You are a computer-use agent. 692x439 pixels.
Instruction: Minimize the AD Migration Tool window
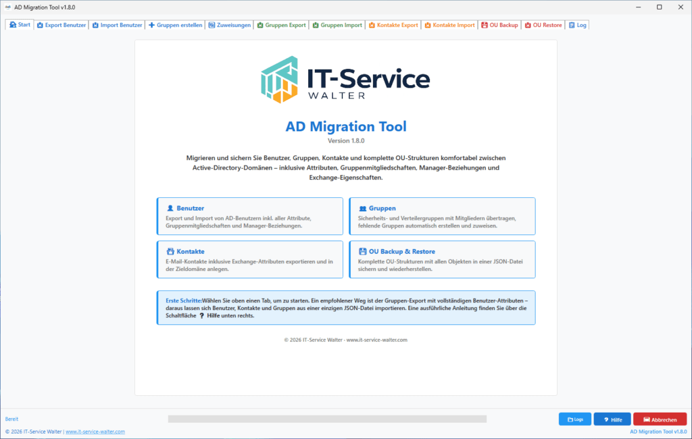tap(638, 7)
